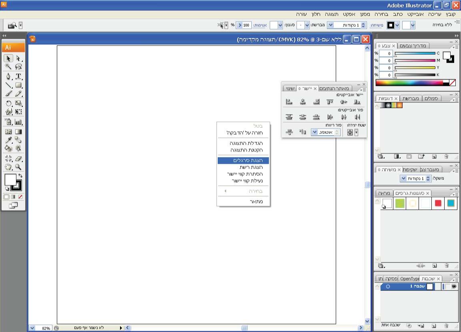461x332 pixels.
Task: Click the משיחה stroke link in control bar
Action: (x=377, y=25)
